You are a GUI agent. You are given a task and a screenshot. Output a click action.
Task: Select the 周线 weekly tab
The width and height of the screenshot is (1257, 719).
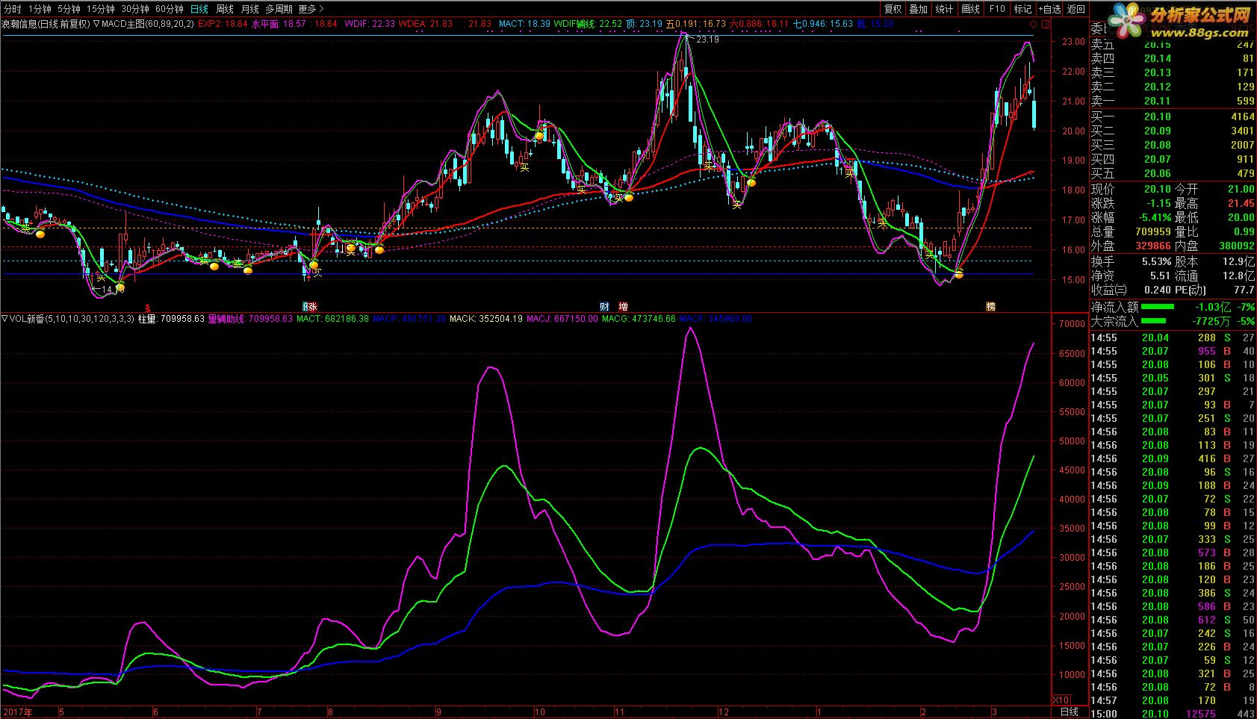coord(225,9)
